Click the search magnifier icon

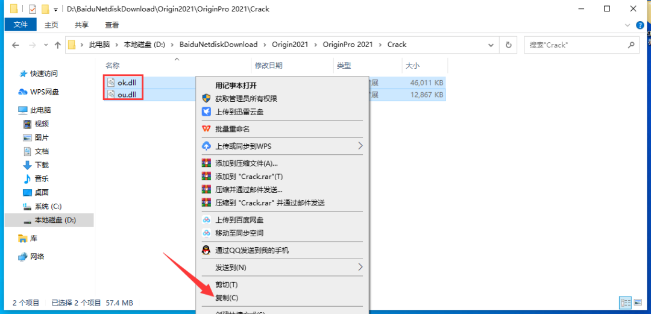pos(631,45)
